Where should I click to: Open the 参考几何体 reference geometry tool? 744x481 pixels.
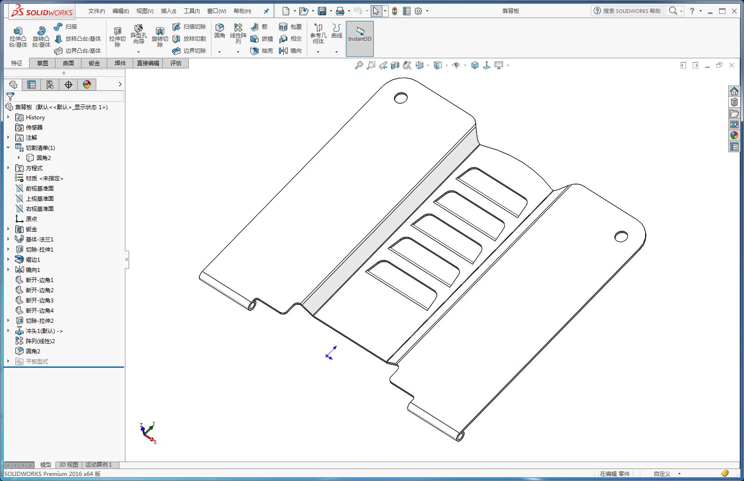coord(318,34)
